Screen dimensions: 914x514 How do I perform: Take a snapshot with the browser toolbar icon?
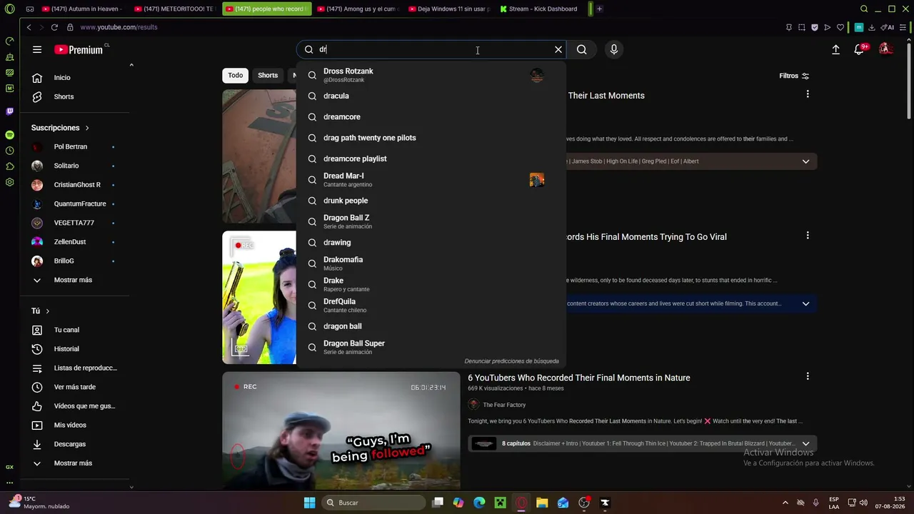click(x=802, y=27)
